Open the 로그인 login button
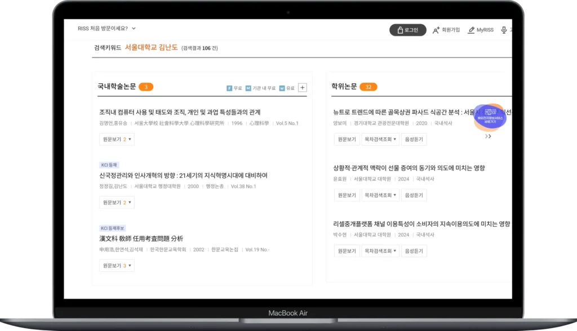The width and height of the screenshot is (577, 331). tap(408, 30)
